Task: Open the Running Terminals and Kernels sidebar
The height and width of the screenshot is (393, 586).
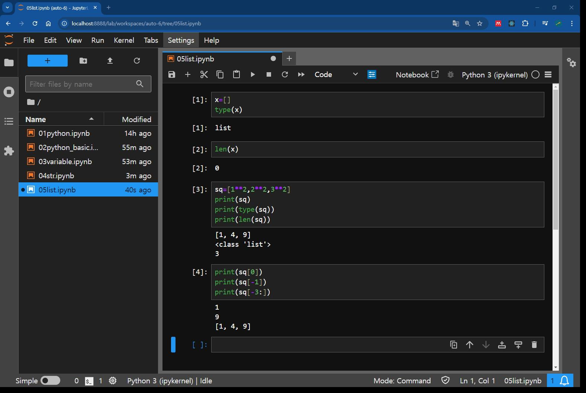Action: [x=9, y=92]
